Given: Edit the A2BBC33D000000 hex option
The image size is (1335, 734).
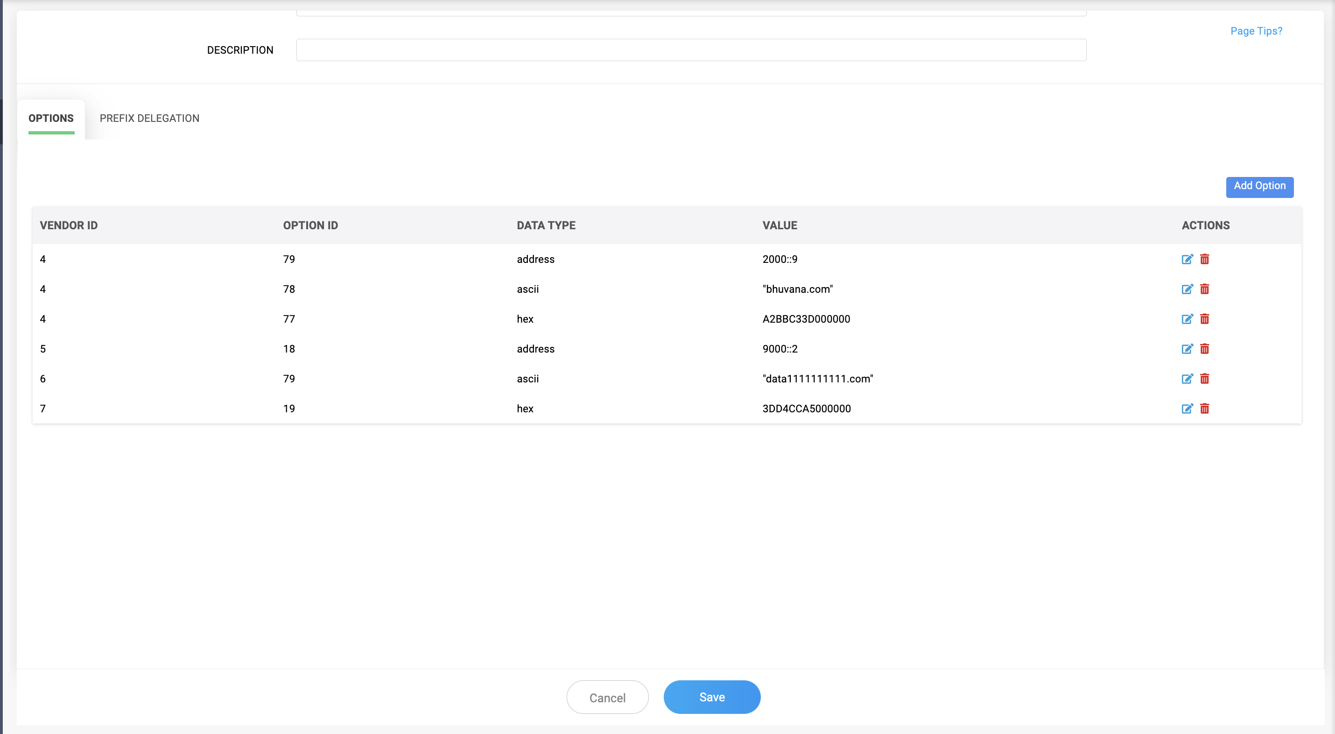Looking at the screenshot, I should 1187,319.
